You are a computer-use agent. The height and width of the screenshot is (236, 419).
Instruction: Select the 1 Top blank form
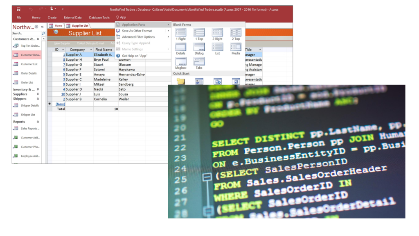[199, 34]
